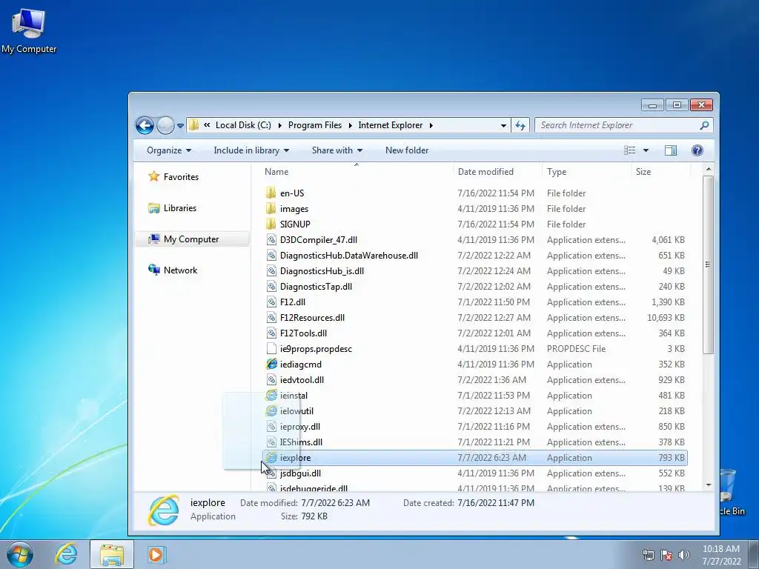Image resolution: width=759 pixels, height=569 pixels.
Task: Refresh the Internet Explorer folder view
Action: (520, 125)
